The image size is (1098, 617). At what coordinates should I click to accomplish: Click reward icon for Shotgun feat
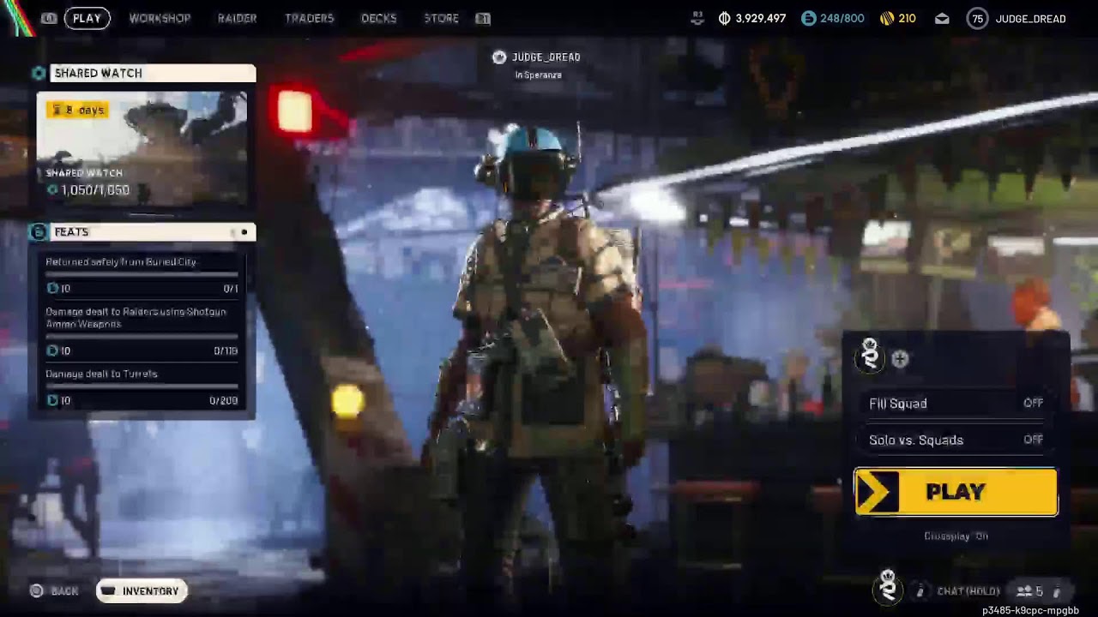click(52, 350)
